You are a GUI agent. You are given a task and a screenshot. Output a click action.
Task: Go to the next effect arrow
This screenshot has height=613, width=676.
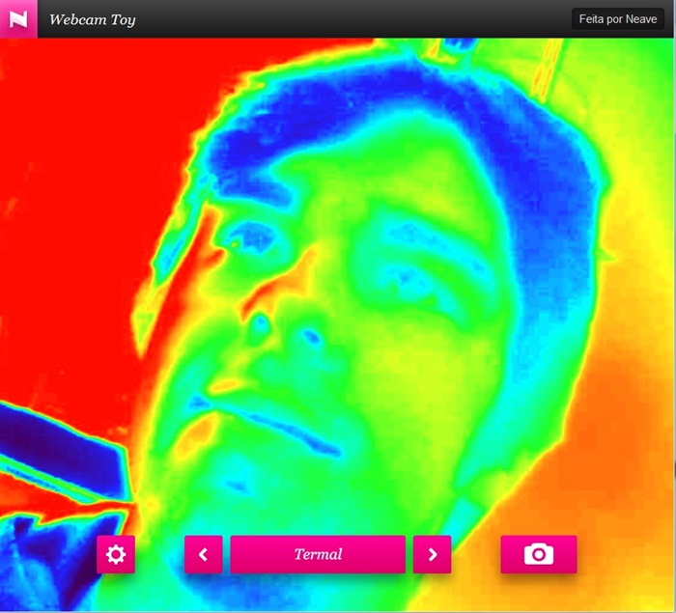[432, 554]
